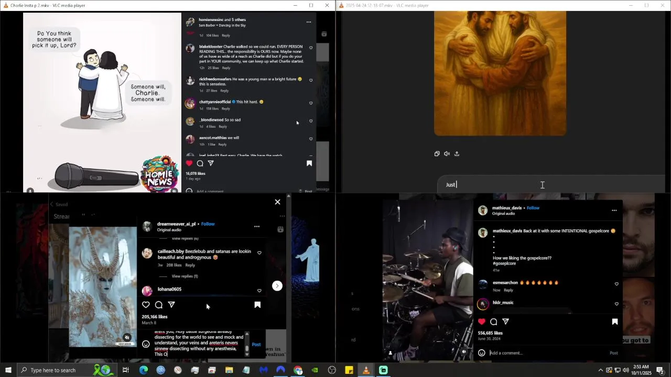Open Windows Start menu
671x377 pixels.
(8, 370)
